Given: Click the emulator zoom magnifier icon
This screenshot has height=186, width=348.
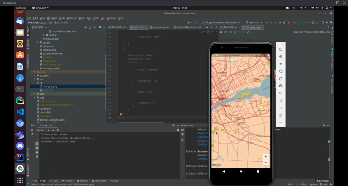Looking at the screenshot, I should pyautogui.click(x=281, y=93).
